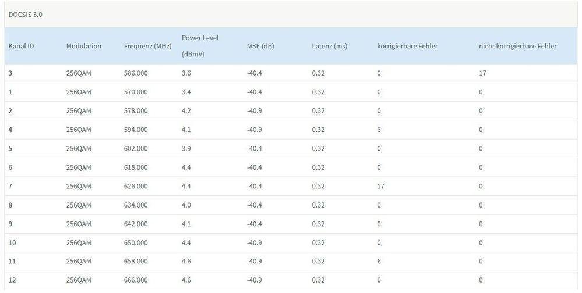The height and width of the screenshot is (293, 582).
Task: Click the nicht korrigierbare Fehler header
Action: point(517,46)
